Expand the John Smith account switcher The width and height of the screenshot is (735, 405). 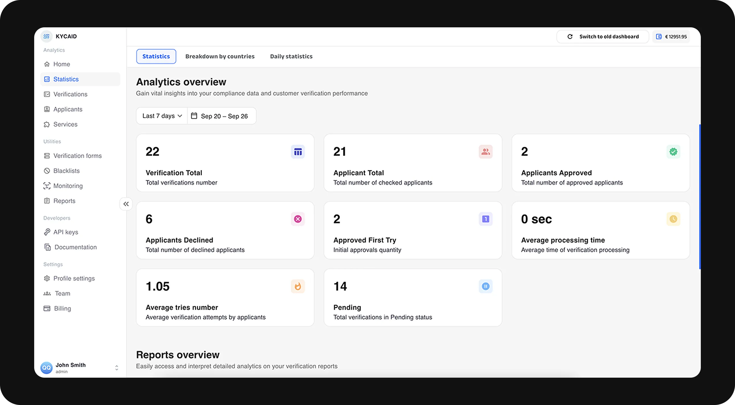(117, 368)
